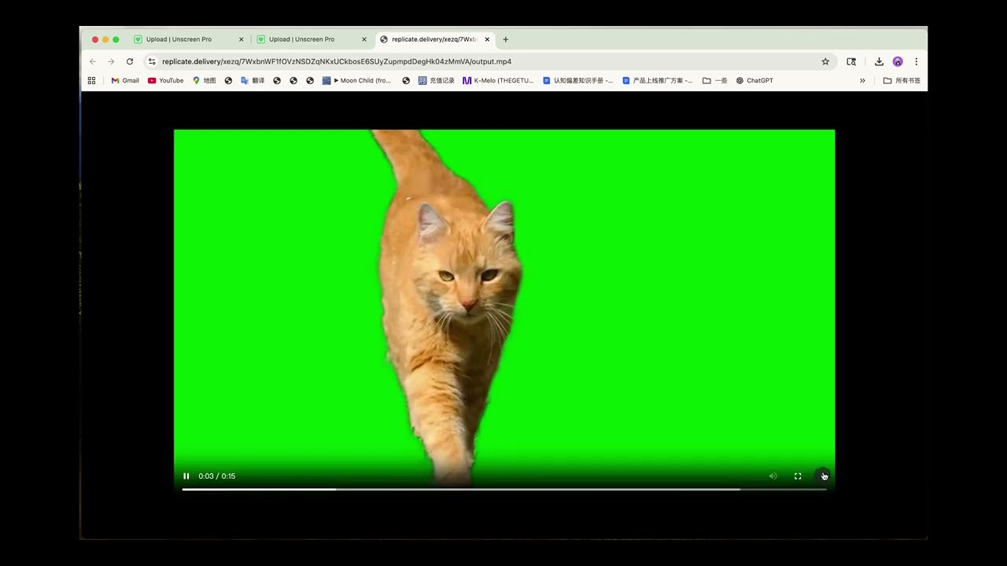
Task: Close the second Unscreen Pro tab
Action: click(363, 39)
